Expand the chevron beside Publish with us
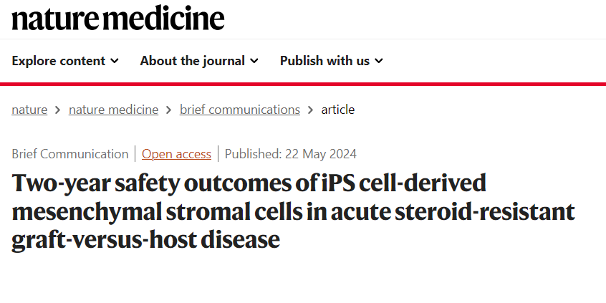606x303 pixels. pyautogui.click(x=379, y=61)
